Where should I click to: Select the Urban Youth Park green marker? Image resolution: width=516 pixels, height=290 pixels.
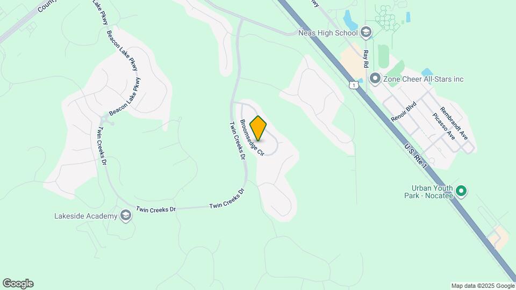(461, 191)
